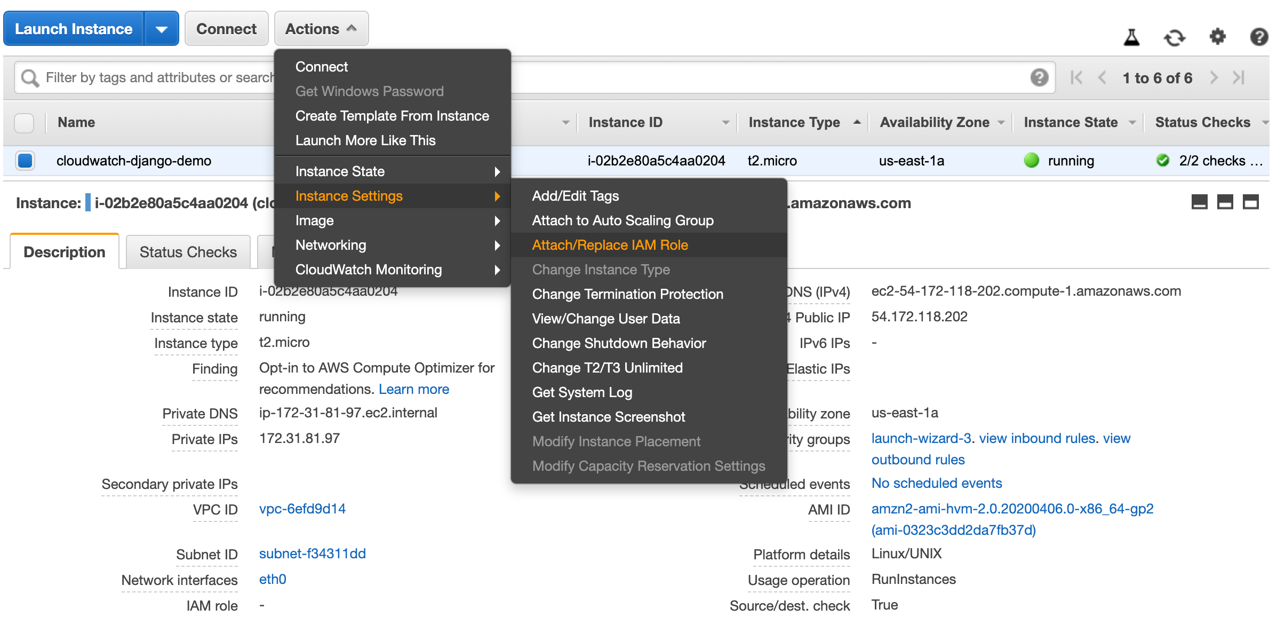Screen dimensions: 1277x617
Task: Open the amzn2-ami-hvm AMI ID link
Action: pyautogui.click(x=1012, y=509)
